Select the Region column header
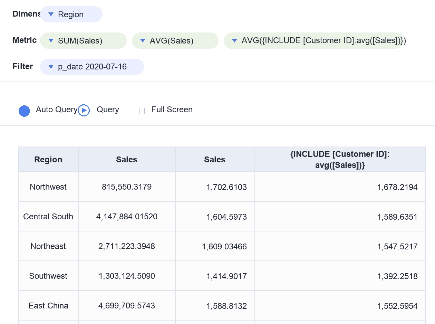The width and height of the screenshot is (435, 324). click(48, 159)
